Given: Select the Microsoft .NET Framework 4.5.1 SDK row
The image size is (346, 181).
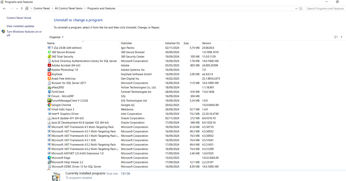Looking at the screenshot, I should coord(138,140).
